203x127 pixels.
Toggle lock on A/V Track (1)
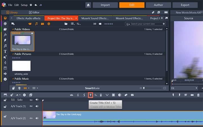pos(5,106)
